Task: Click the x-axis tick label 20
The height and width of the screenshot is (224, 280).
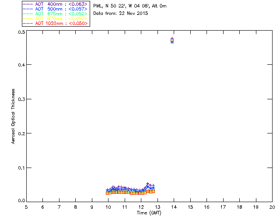Action: coord(272,207)
